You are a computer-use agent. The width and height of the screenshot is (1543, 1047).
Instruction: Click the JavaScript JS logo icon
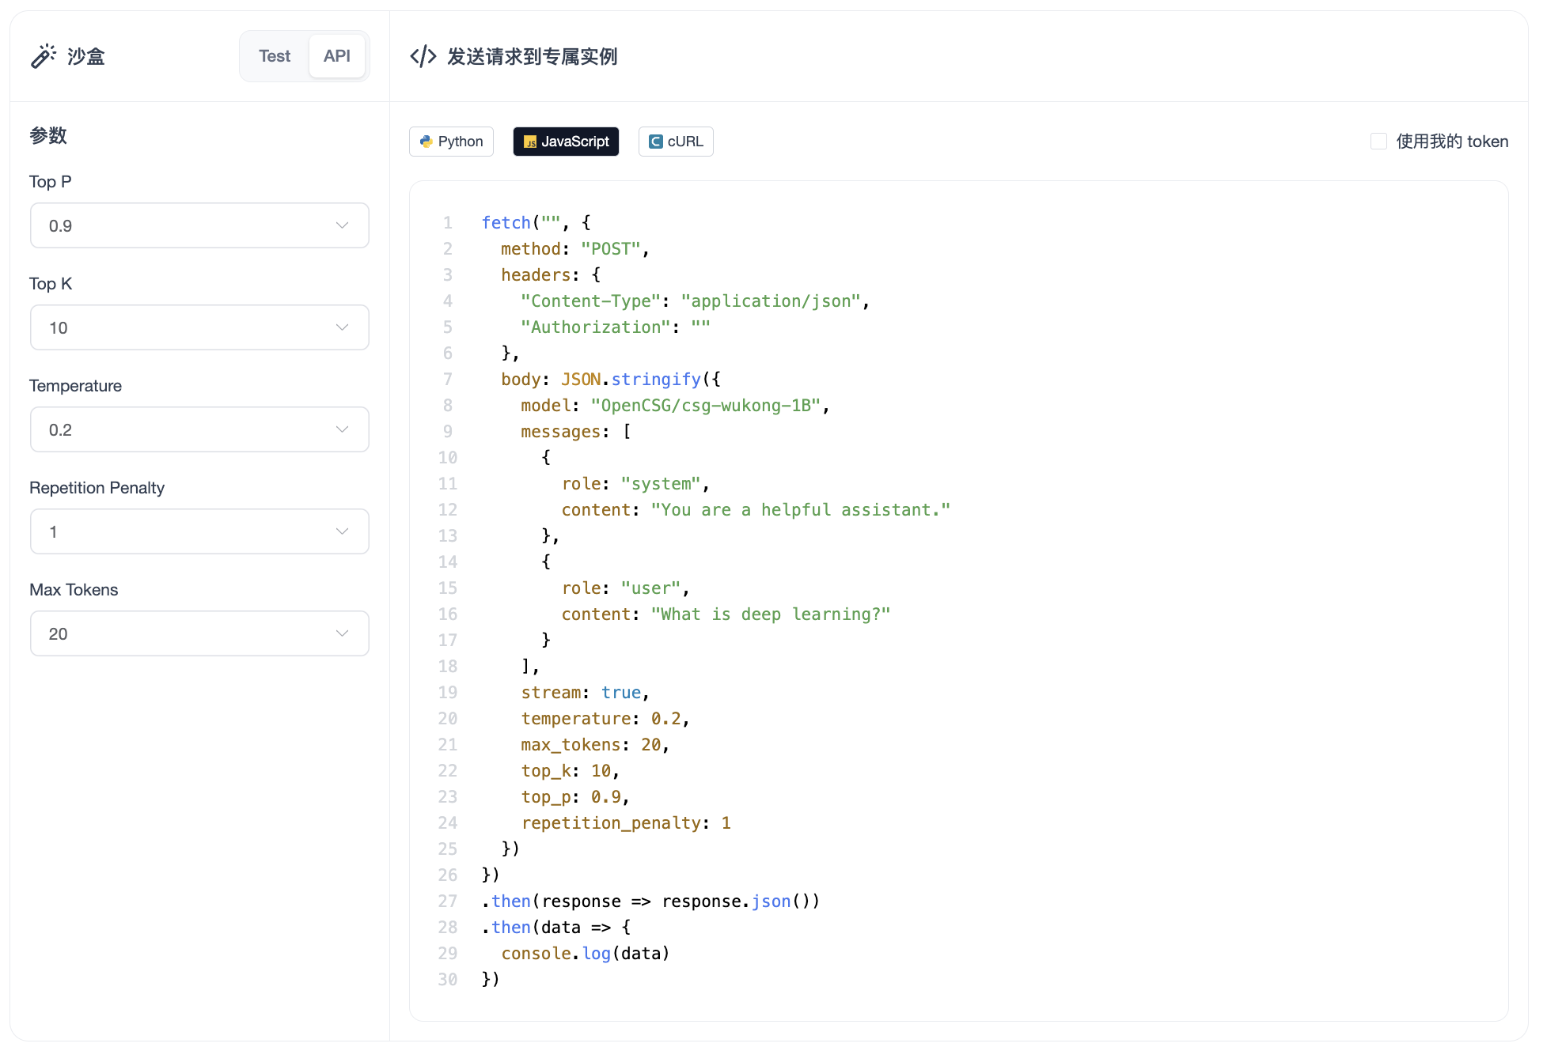click(530, 142)
